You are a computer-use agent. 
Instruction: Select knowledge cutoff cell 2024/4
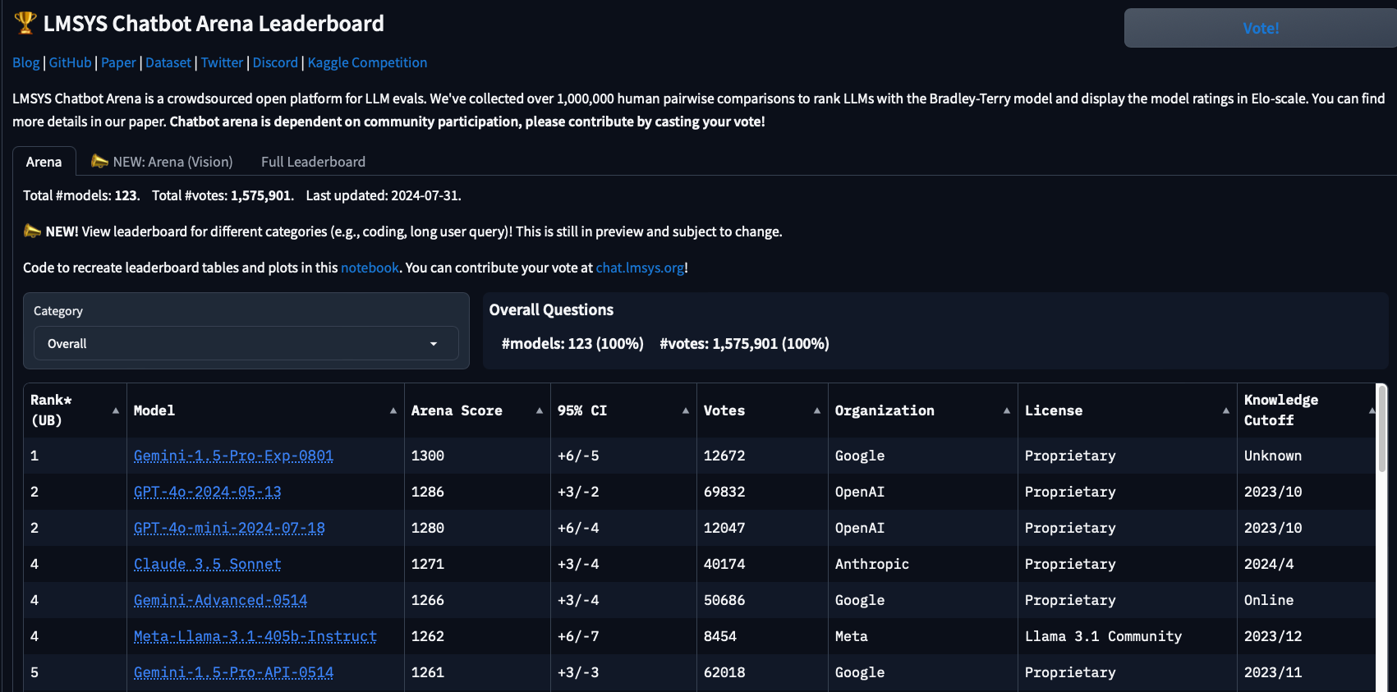(1307, 564)
